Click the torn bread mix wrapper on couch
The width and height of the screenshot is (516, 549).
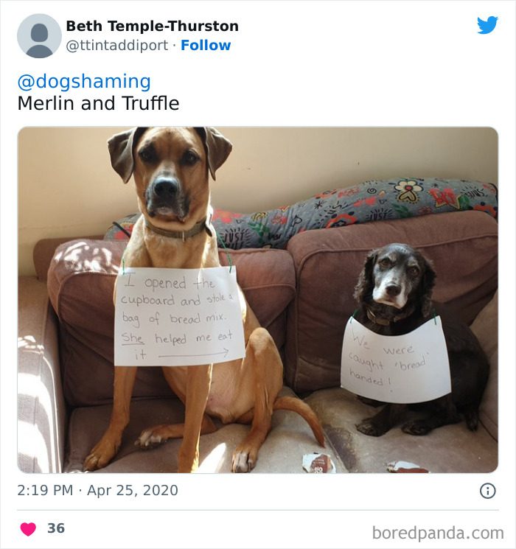pos(318,463)
